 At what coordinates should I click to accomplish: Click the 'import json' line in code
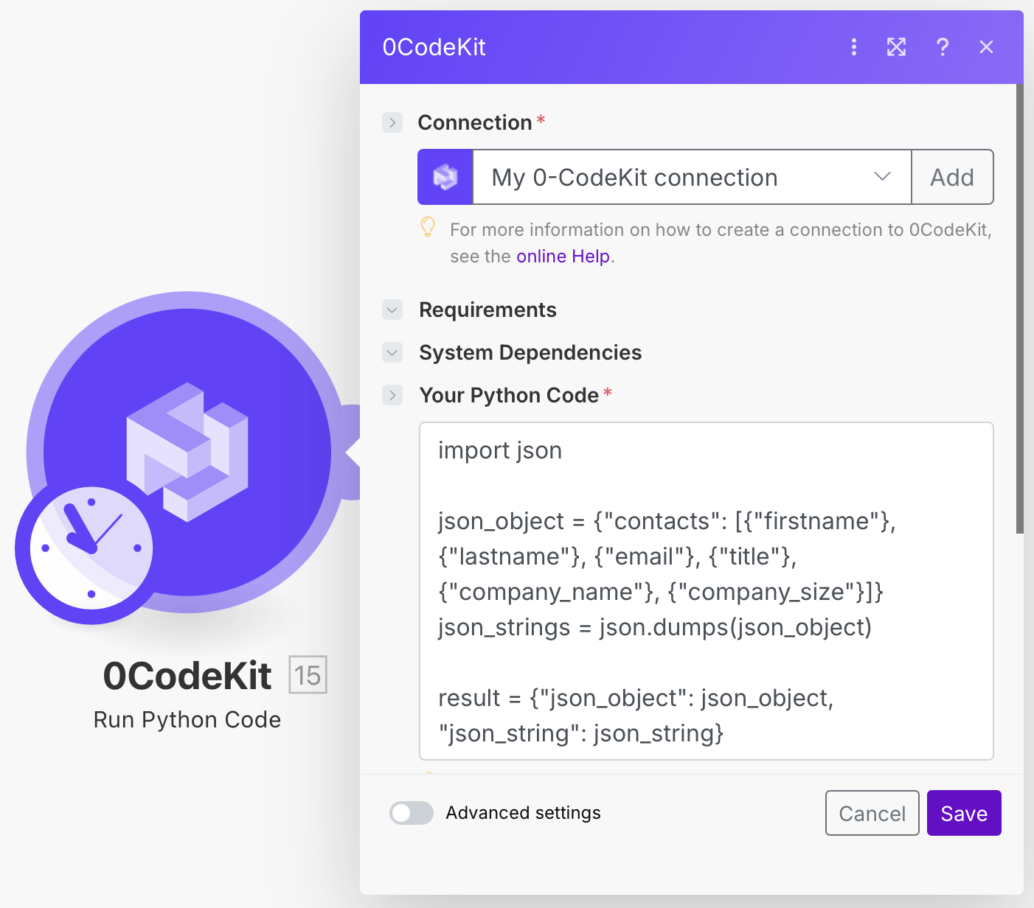pos(500,450)
